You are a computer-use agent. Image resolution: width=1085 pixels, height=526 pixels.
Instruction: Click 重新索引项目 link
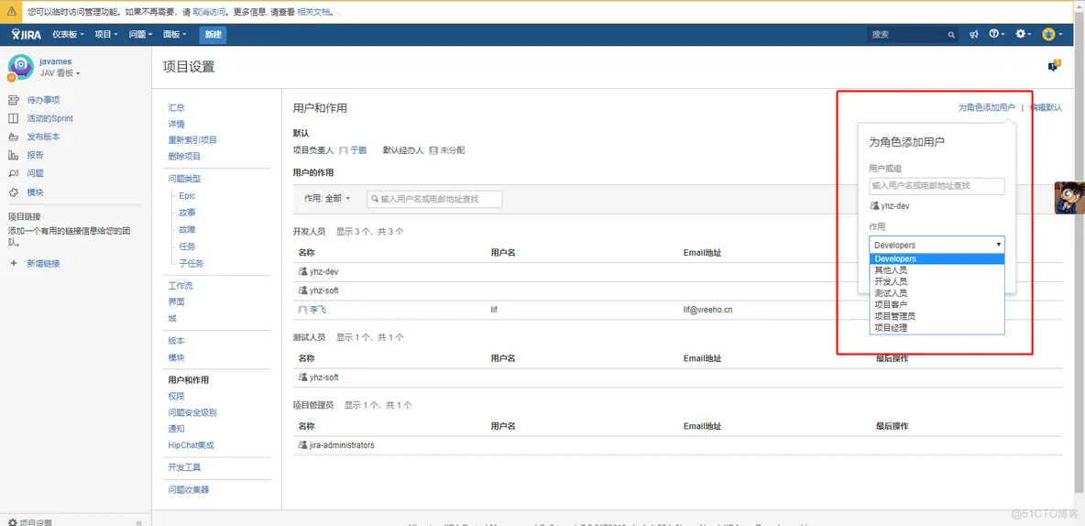point(192,140)
